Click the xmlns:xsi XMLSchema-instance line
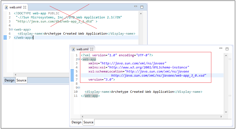236x129 pixels. coord(139,67)
